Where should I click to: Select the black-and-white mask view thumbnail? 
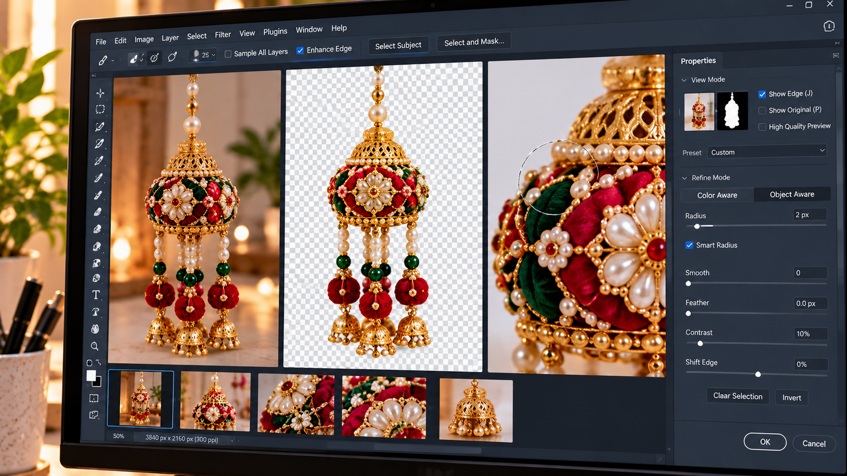732,111
